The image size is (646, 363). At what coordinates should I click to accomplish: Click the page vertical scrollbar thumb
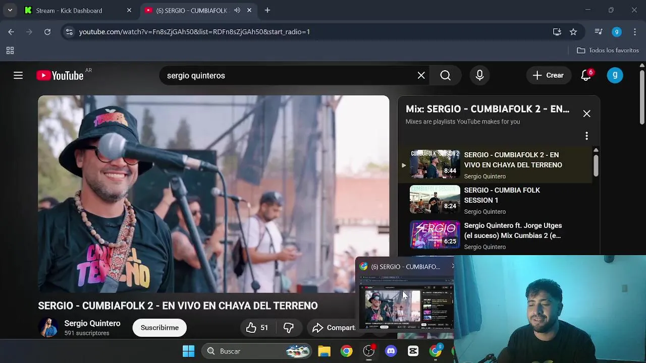point(642,97)
